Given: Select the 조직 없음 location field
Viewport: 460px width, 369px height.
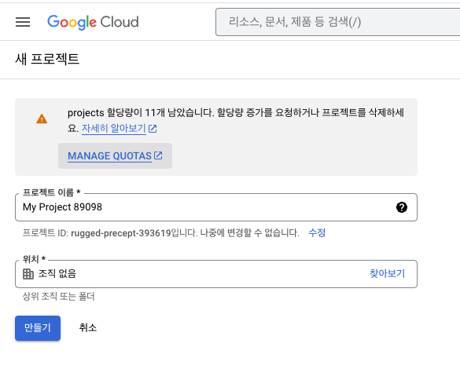Looking at the screenshot, I should tap(216, 274).
